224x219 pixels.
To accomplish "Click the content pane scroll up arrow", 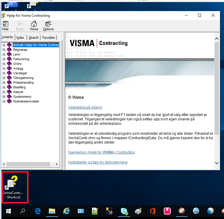I will click(x=217, y=39).
